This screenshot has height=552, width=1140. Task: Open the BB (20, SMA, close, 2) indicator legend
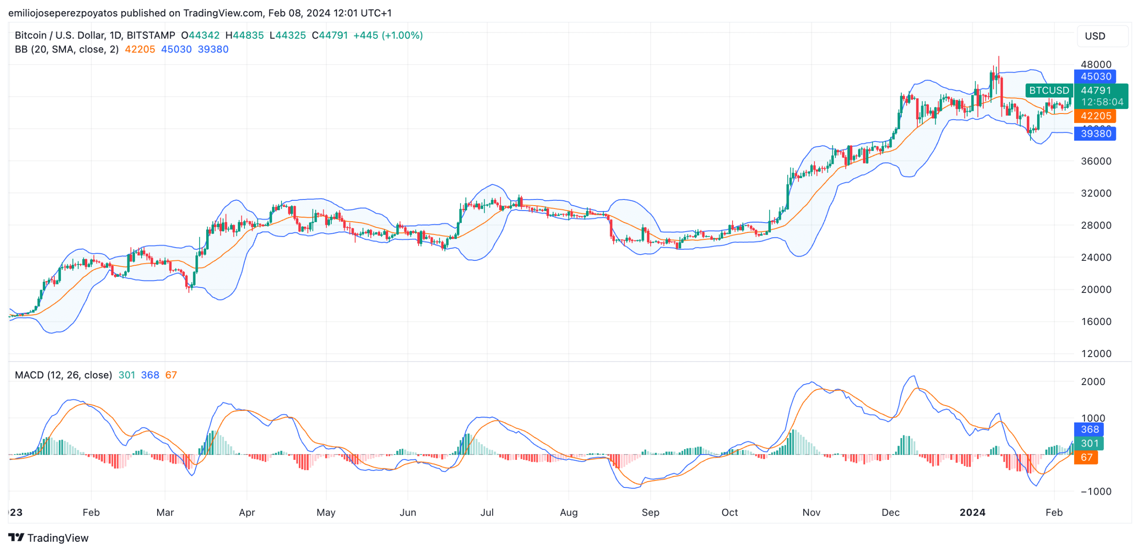67,49
